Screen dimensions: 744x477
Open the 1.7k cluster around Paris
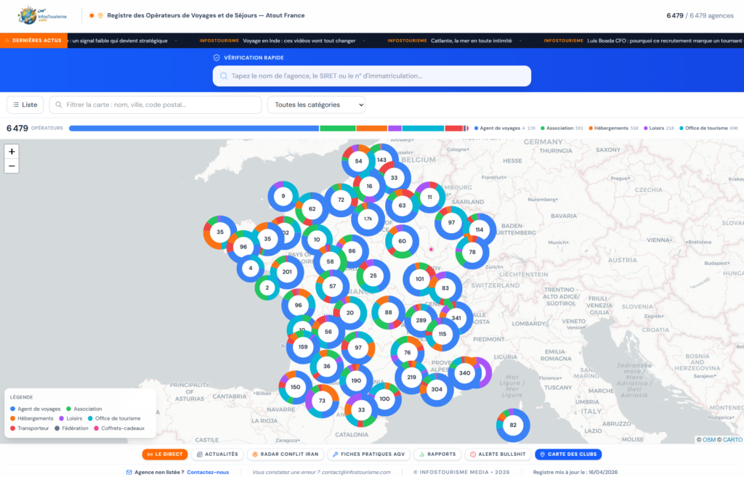click(x=368, y=219)
